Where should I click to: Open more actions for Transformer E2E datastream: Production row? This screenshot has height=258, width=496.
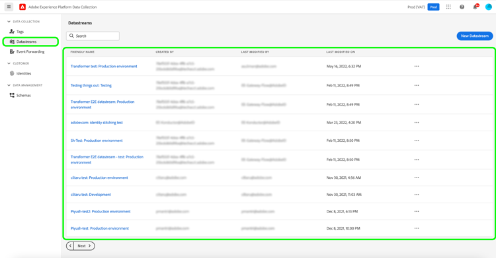417,104
